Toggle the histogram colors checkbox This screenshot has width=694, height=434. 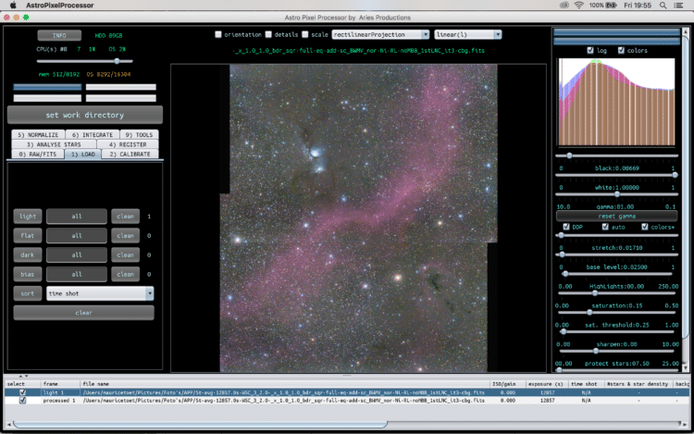pyautogui.click(x=621, y=51)
